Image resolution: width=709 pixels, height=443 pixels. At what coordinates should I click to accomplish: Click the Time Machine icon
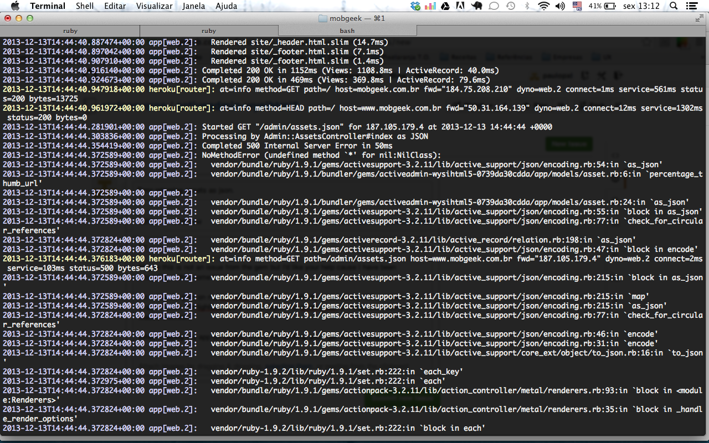click(x=511, y=6)
